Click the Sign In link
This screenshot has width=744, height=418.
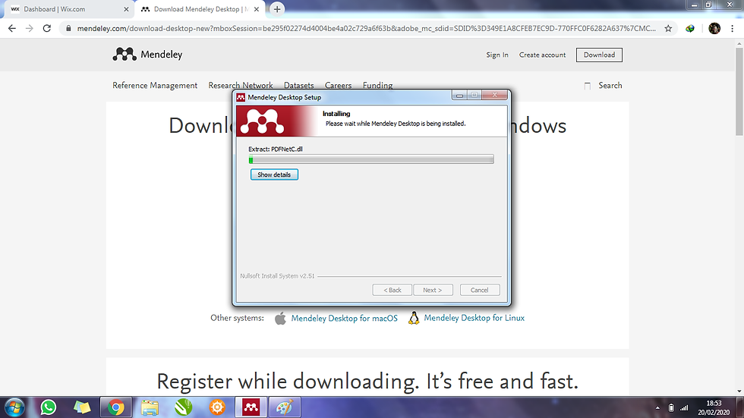point(497,55)
